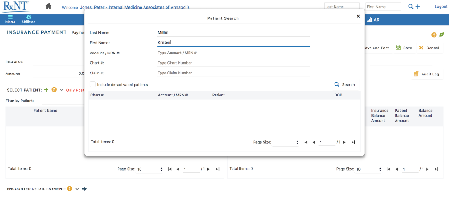The height and width of the screenshot is (197, 449).
Task: Check Include de-activated patients
Action: (92, 84)
